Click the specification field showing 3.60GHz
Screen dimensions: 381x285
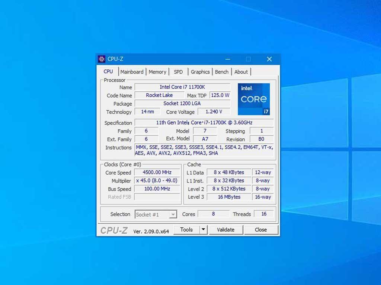coord(204,123)
